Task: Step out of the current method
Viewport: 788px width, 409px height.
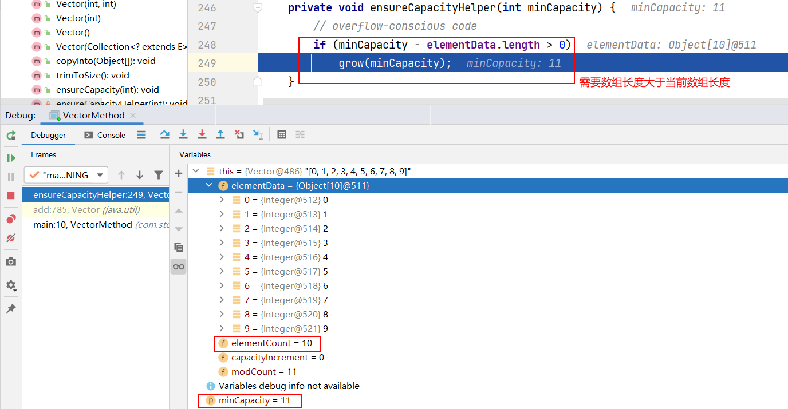Action: pyautogui.click(x=220, y=134)
